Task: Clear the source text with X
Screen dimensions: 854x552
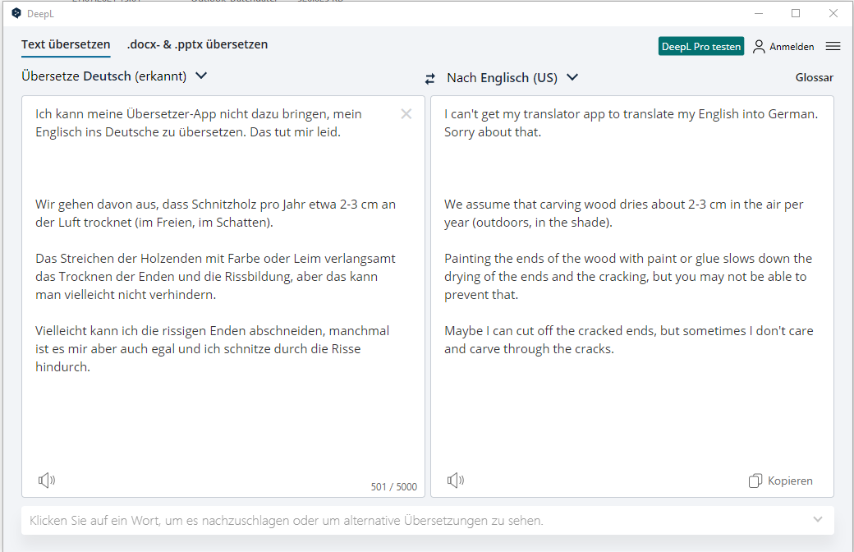Action: tap(406, 114)
